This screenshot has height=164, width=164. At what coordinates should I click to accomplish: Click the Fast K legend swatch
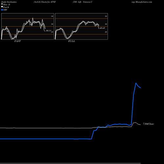coord(2,7)
